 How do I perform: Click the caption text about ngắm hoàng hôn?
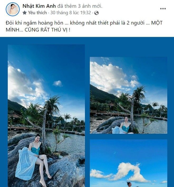84,26
